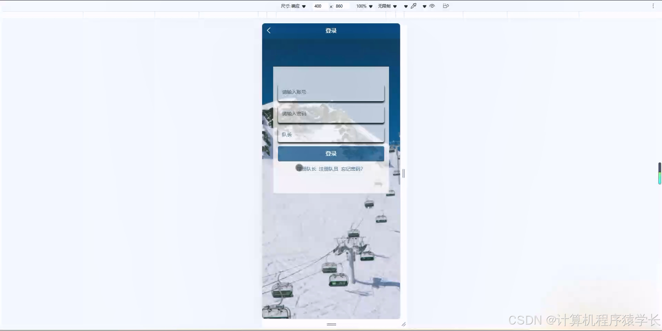The height and width of the screenshot is (331, 662).
Task: Click the 请输入账号 account input
Action: (331, 92)
